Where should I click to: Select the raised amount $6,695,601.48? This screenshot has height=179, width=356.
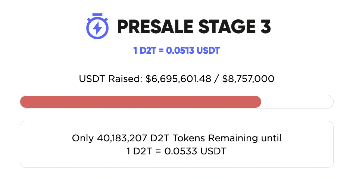click(178, 79)
